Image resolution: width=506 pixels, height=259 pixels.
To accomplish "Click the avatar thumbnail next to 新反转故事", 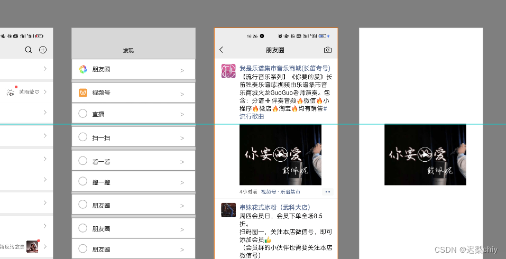I will pyautogui.click(x=32, y=247).
